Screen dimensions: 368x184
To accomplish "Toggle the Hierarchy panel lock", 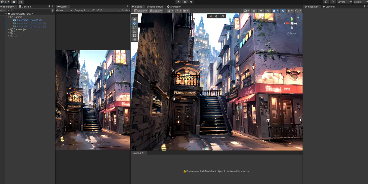I will 49,7.
